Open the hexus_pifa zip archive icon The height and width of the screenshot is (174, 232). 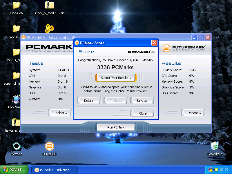(x=16, y=122)
